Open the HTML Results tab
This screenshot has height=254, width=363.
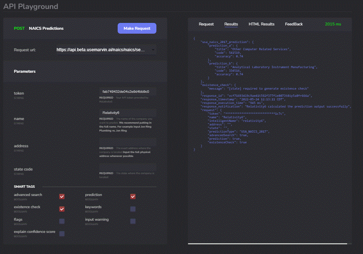pos(261,24)
